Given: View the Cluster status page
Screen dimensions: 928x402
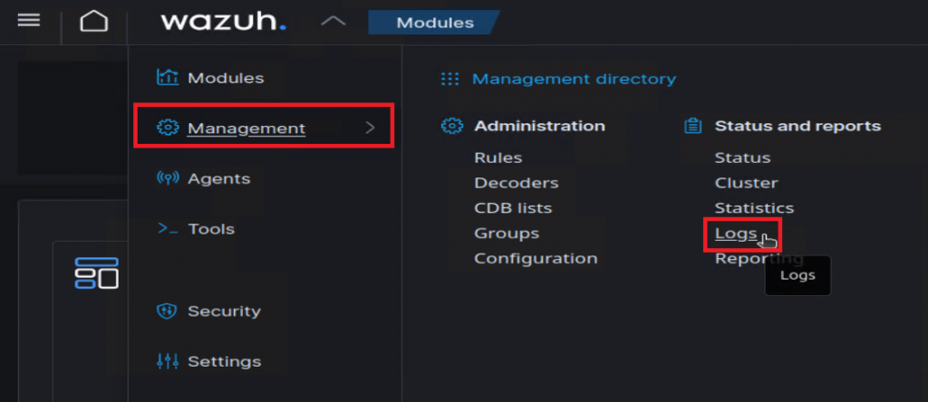Looking at the screenshot, I should pos(746,183).
